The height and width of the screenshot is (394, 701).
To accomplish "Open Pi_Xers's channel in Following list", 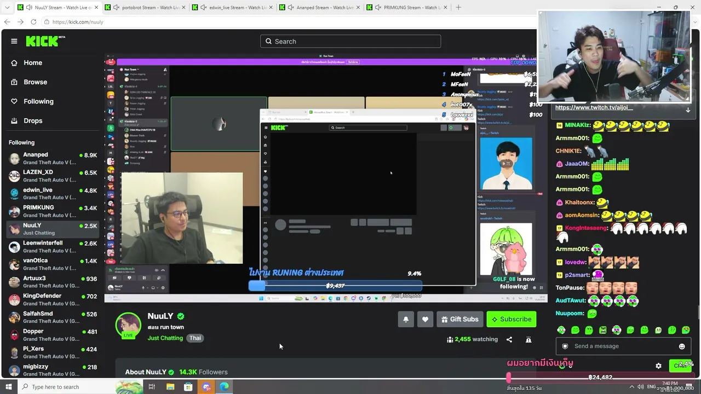I will pos(53,352).
